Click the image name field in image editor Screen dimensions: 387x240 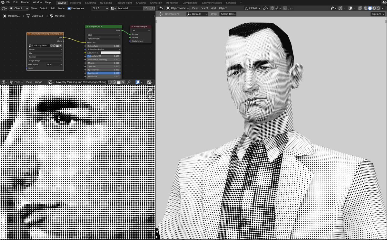[81, 82]
